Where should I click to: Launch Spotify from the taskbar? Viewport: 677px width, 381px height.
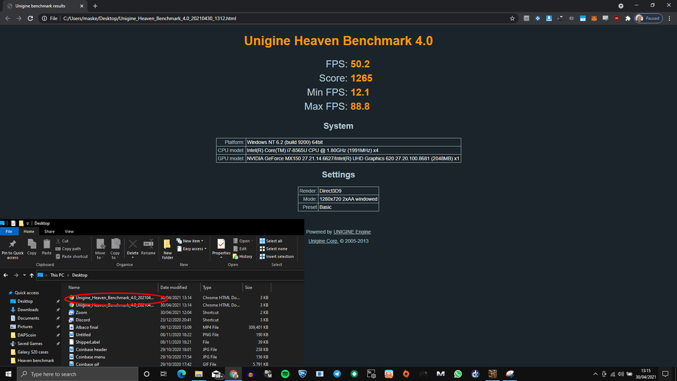click(285, 374)
